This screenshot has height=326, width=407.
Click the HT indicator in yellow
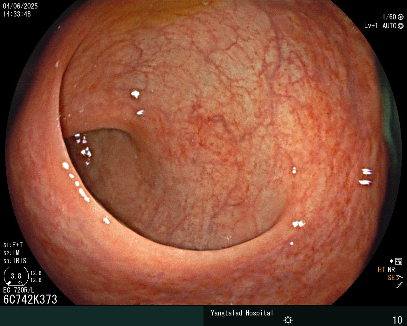pyautogui.click(x=381, y=270)
